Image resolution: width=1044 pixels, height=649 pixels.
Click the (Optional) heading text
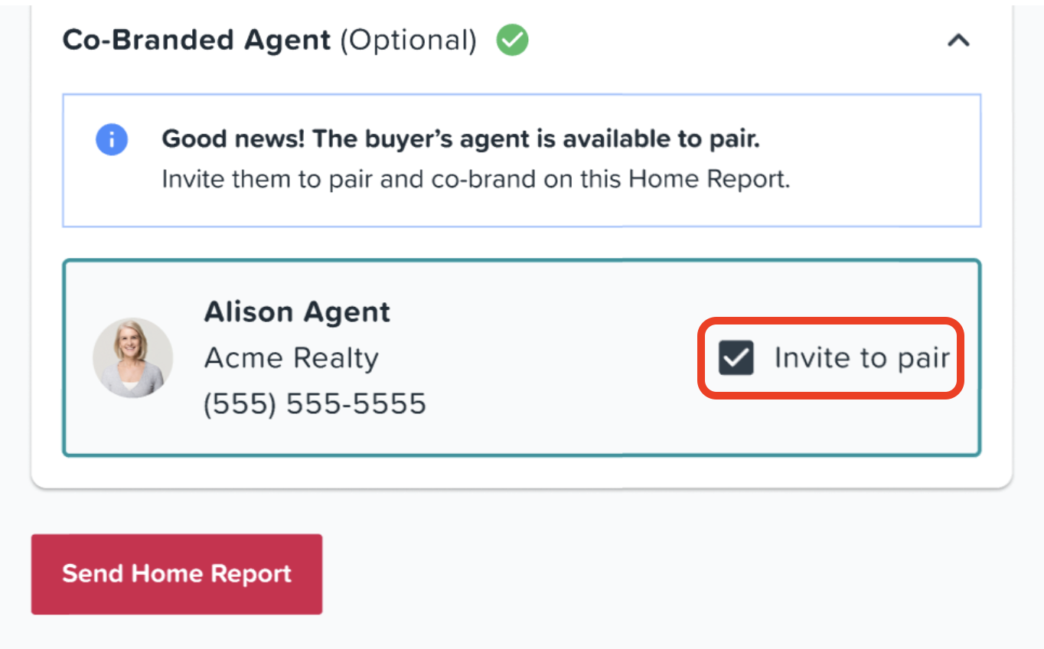(408, 40)
